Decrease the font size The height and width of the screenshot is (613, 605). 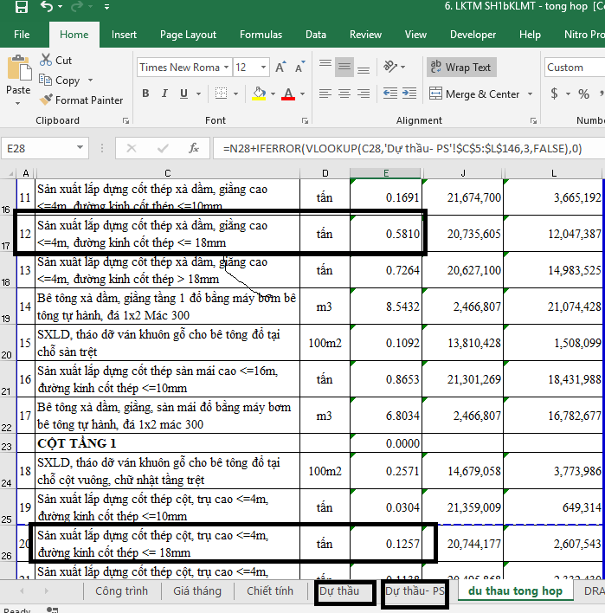click(299, 68)
